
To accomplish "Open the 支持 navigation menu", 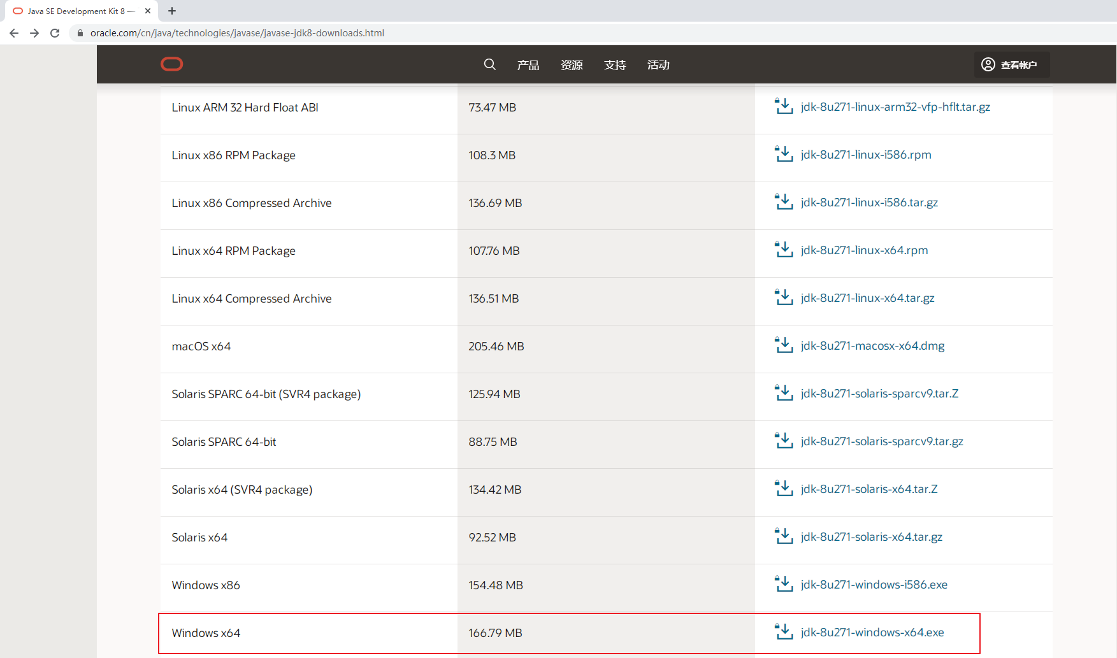I will pyautogui.click(x=615, y=65).
